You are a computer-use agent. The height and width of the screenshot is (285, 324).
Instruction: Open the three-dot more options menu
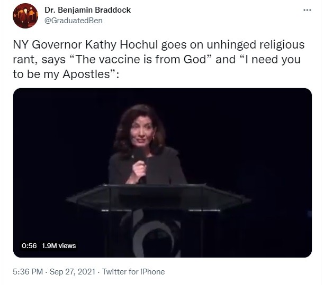[x=307, y=10]
